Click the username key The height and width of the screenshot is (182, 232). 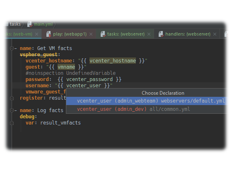point(37,86)
